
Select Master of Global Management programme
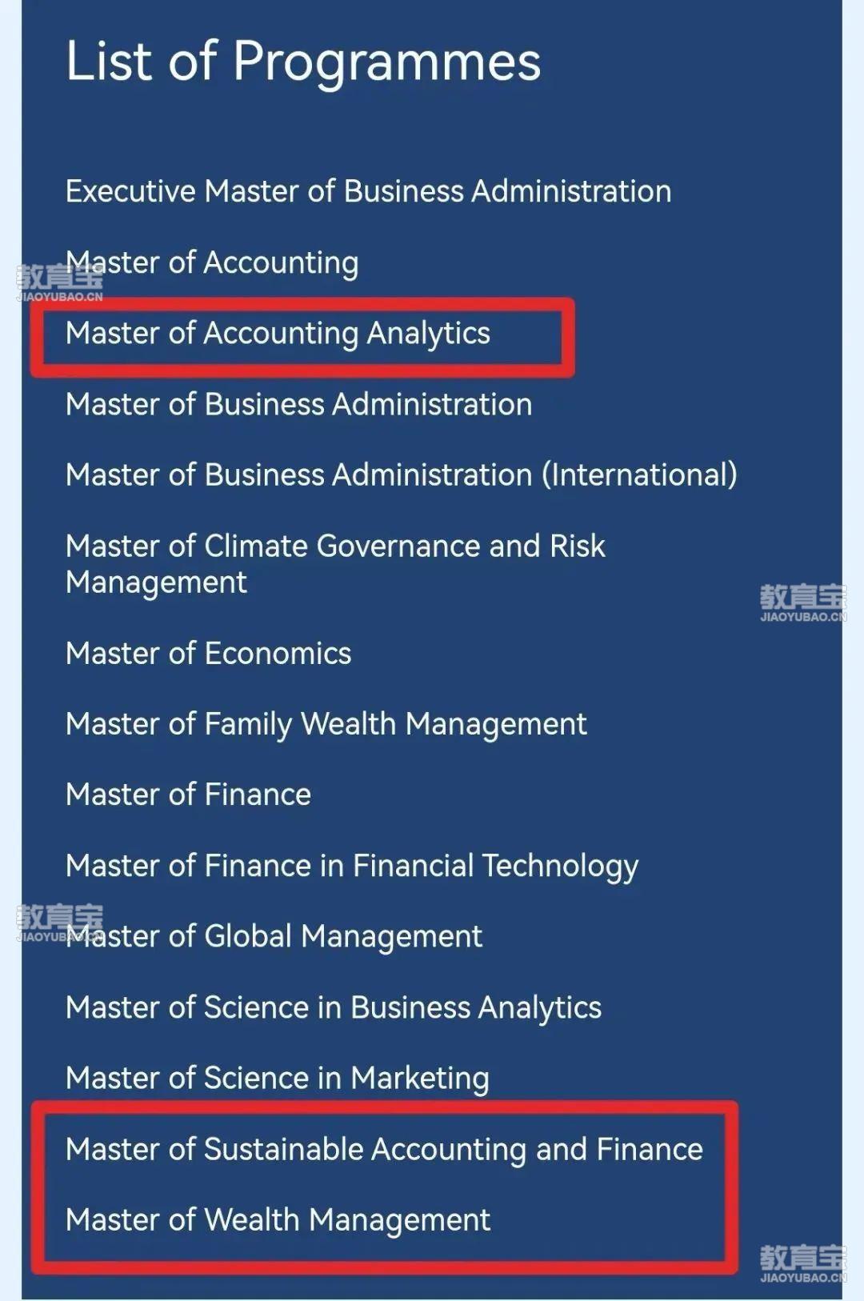click(274, 936)
